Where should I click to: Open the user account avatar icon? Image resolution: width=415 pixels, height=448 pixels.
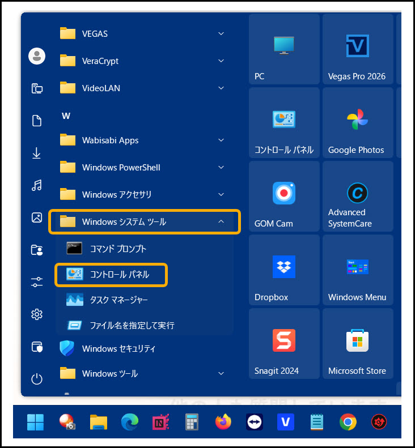[37, 56]
